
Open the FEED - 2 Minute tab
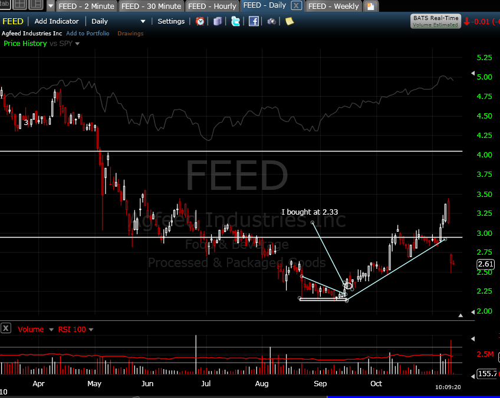pyautogui.click(x=87, y=6)
